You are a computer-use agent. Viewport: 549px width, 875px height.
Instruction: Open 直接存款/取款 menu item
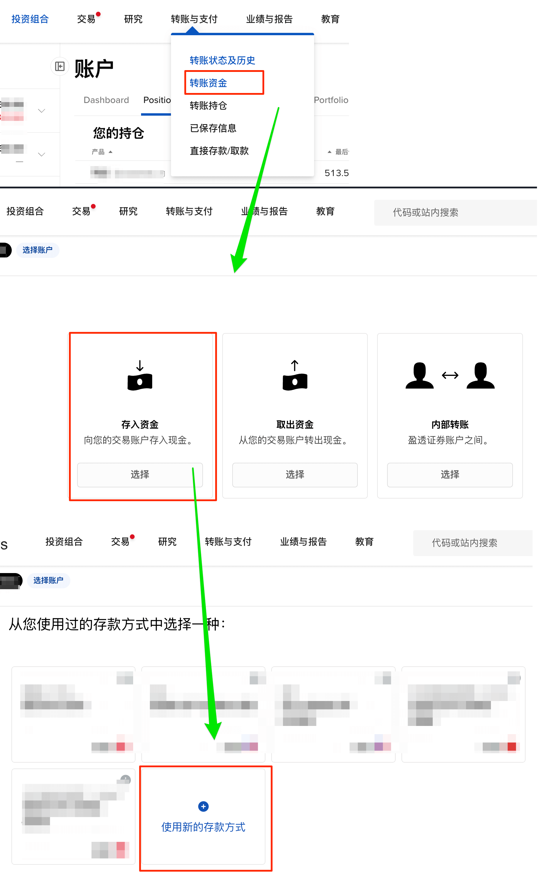tap(219, 151)
